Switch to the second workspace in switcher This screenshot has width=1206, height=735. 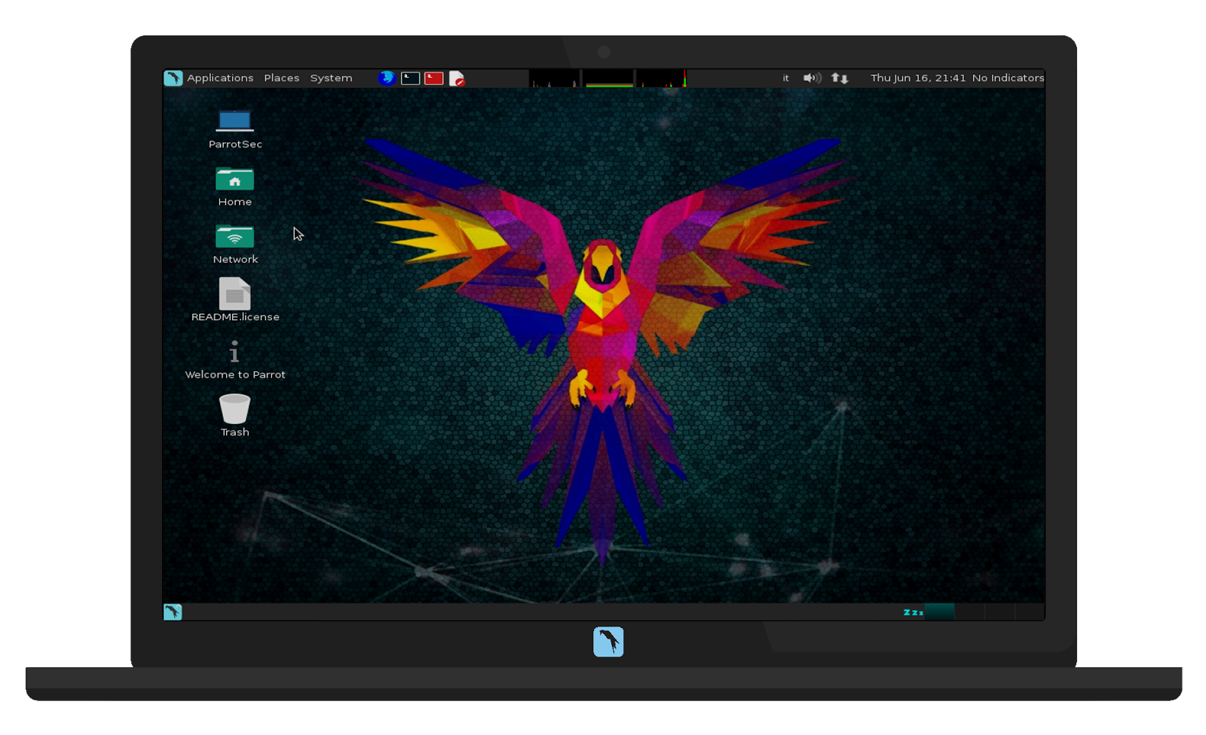[x=969, y=611]
